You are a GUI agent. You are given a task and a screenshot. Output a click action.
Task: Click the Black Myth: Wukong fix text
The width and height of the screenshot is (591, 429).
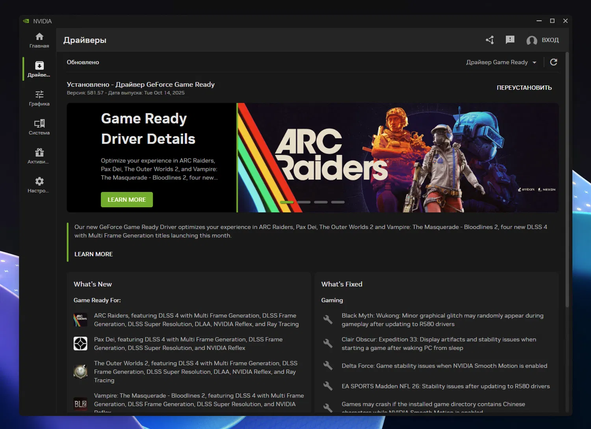click(x=442, y=320)
